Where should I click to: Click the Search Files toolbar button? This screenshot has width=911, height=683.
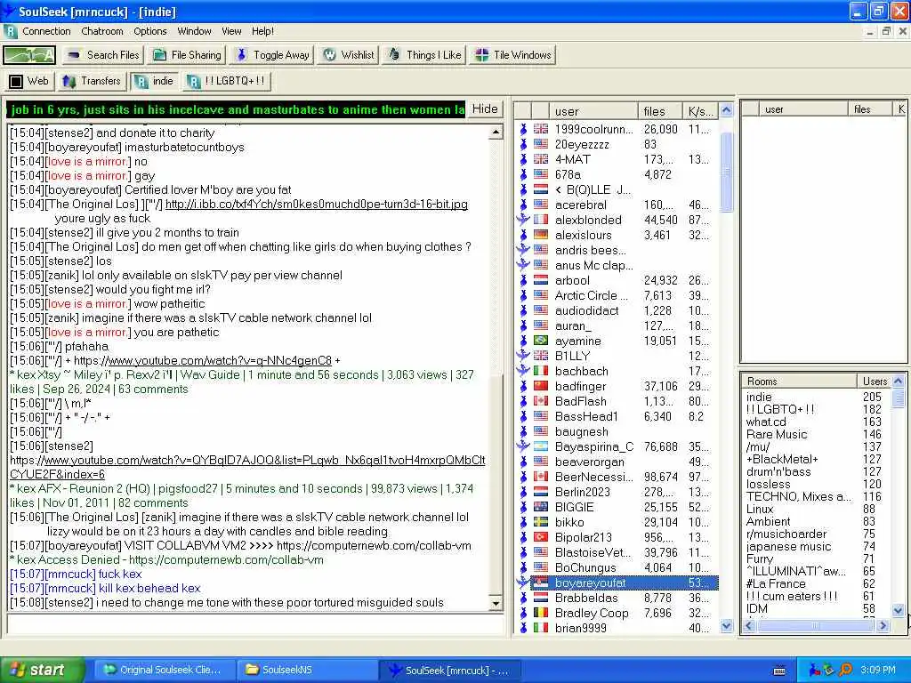point(103,55)
